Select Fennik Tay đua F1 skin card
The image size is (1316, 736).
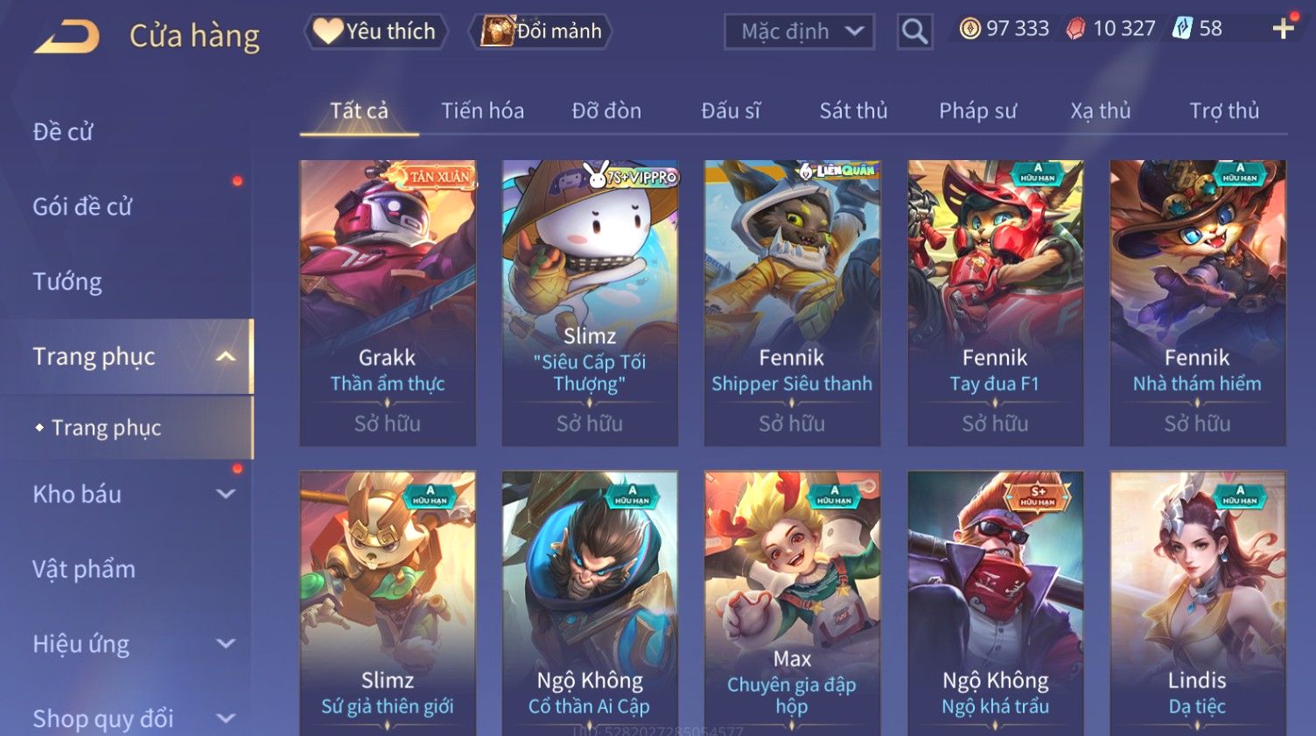coord(995,303)
